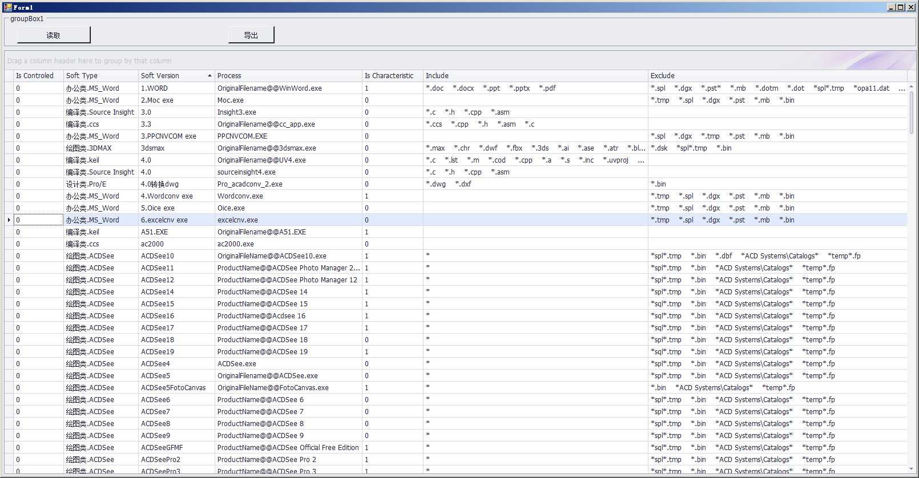Screen dimensions: 919x478
Task: Click the 导出 button
Action: pyautogui.click(x=251, y=35)
